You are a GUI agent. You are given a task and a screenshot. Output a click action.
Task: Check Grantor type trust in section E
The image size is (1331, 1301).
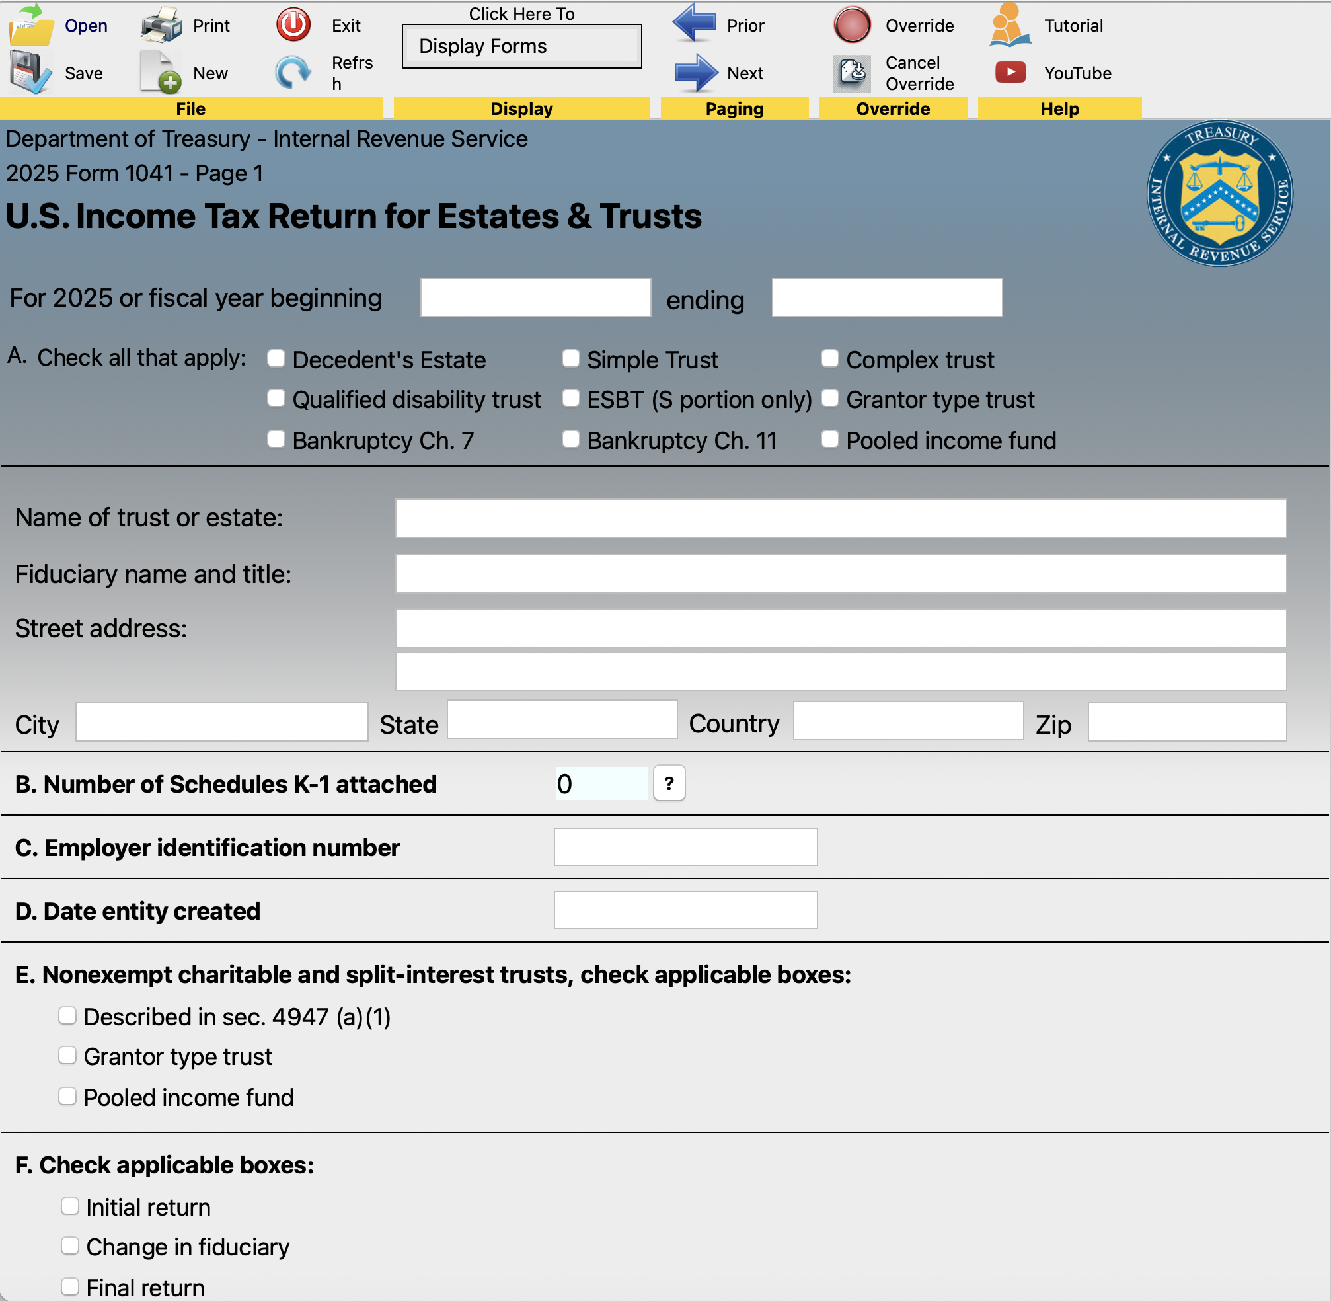tap(67, 1055)
